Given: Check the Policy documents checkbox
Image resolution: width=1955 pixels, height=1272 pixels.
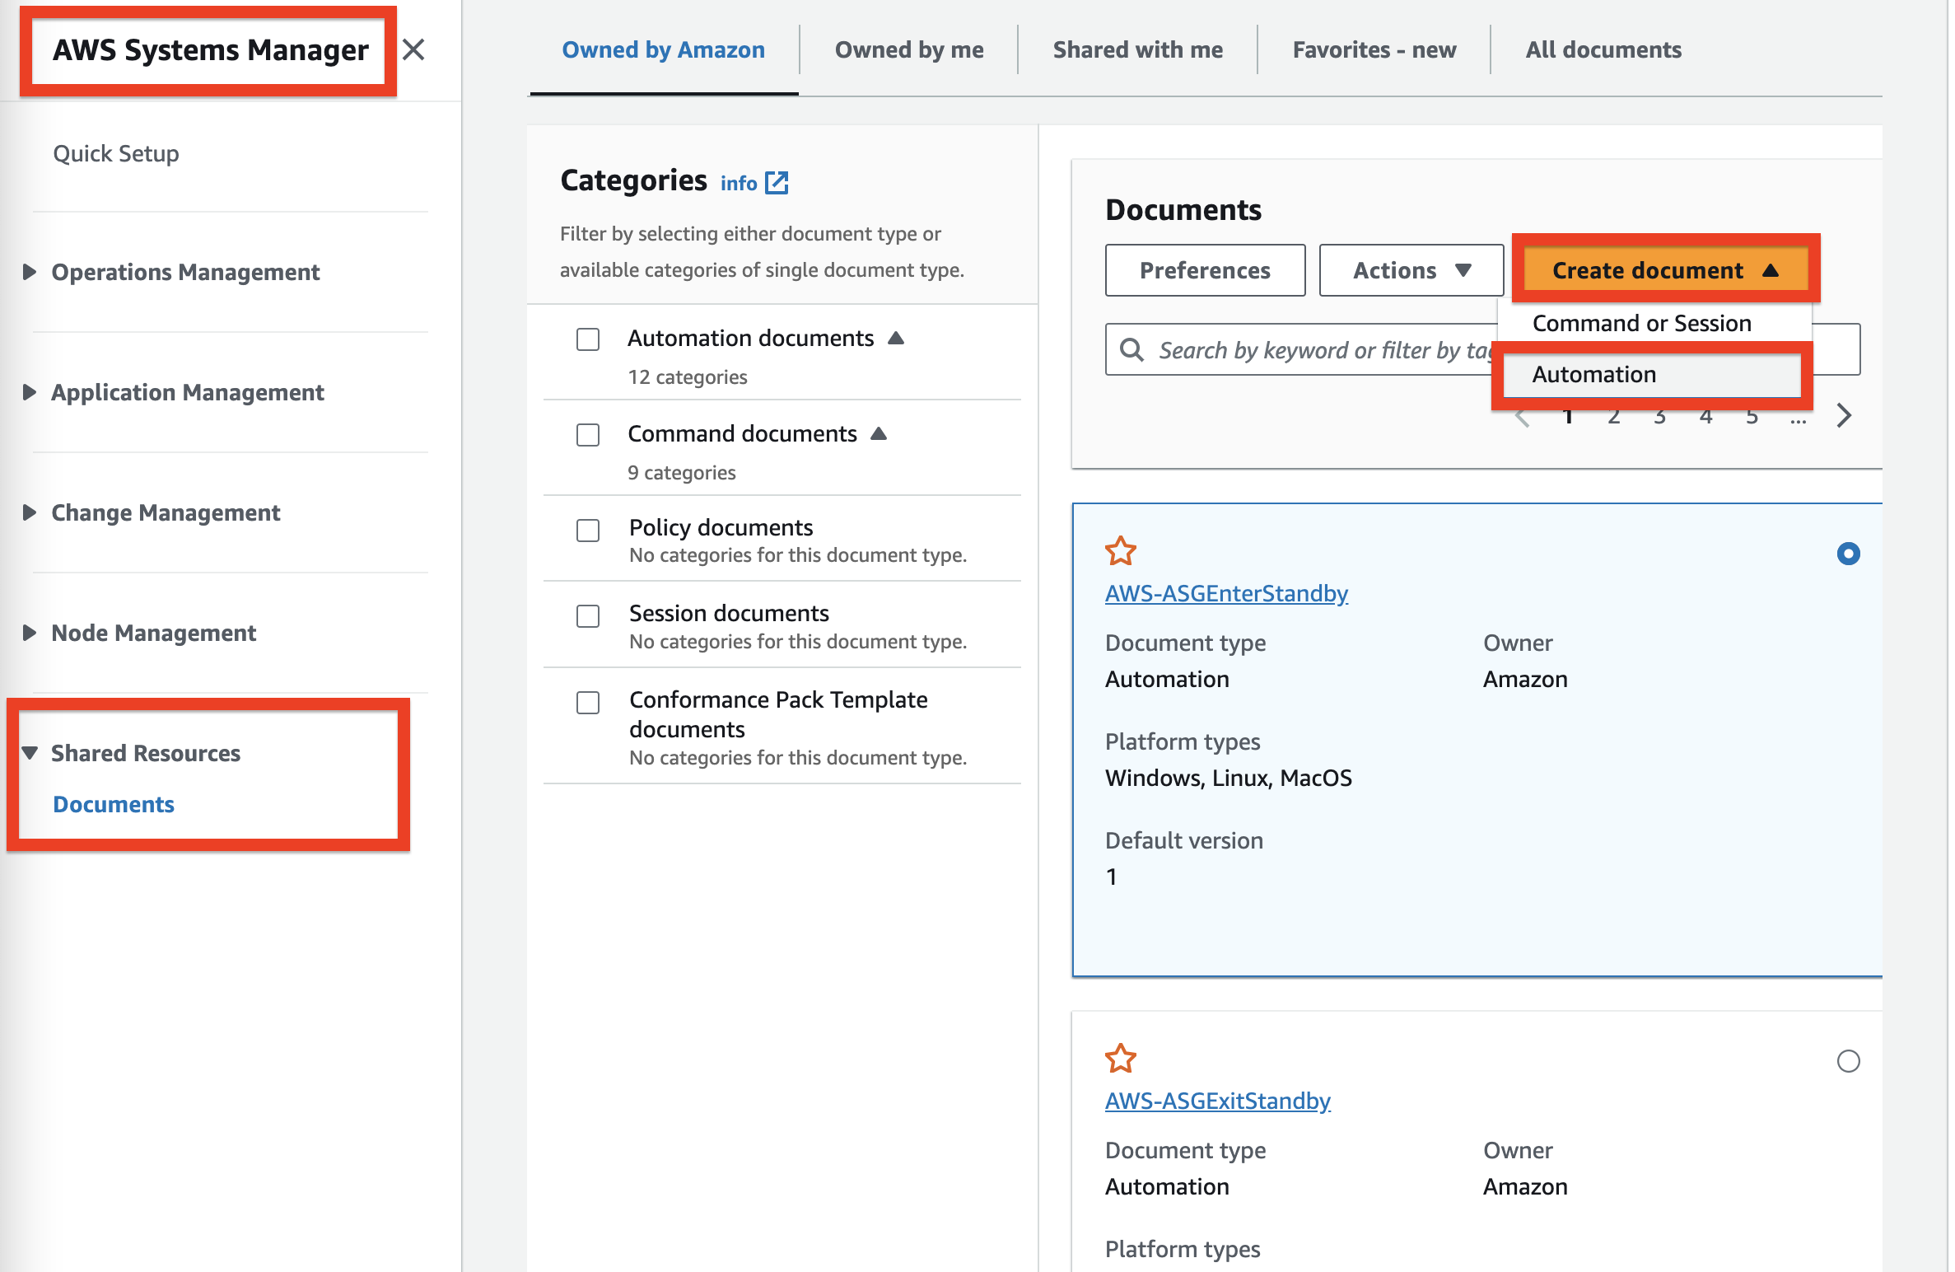Looking at the screenshot, I should click(x=588, y=530).
